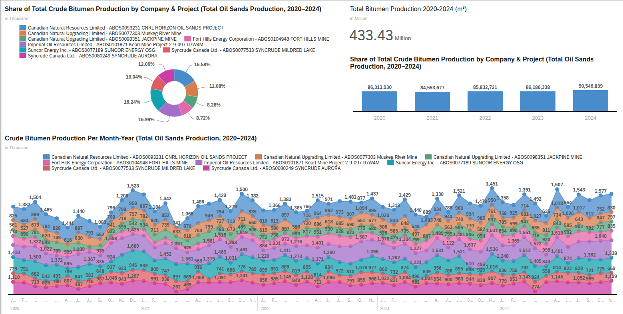Click the purple Kearl Mine Project legend swatch

(x=24, y=44)
